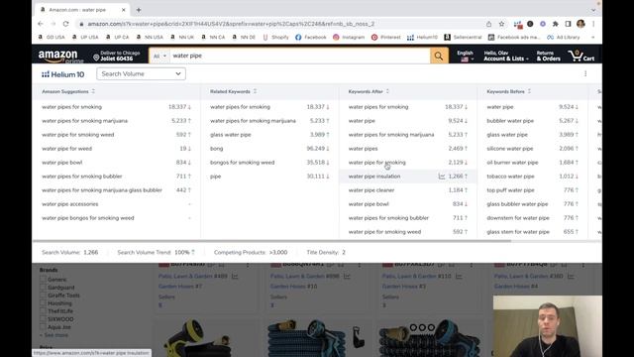Check the Aqua Joe brand checkbox

[43, 327]
